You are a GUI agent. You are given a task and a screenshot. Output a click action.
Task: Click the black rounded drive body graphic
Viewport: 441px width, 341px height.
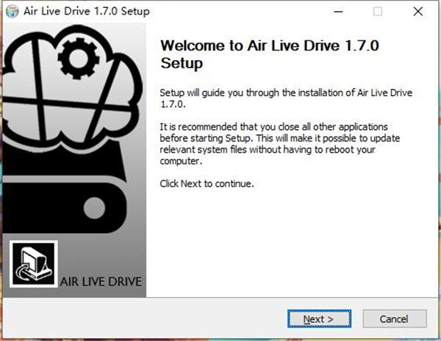coord(64,208)
